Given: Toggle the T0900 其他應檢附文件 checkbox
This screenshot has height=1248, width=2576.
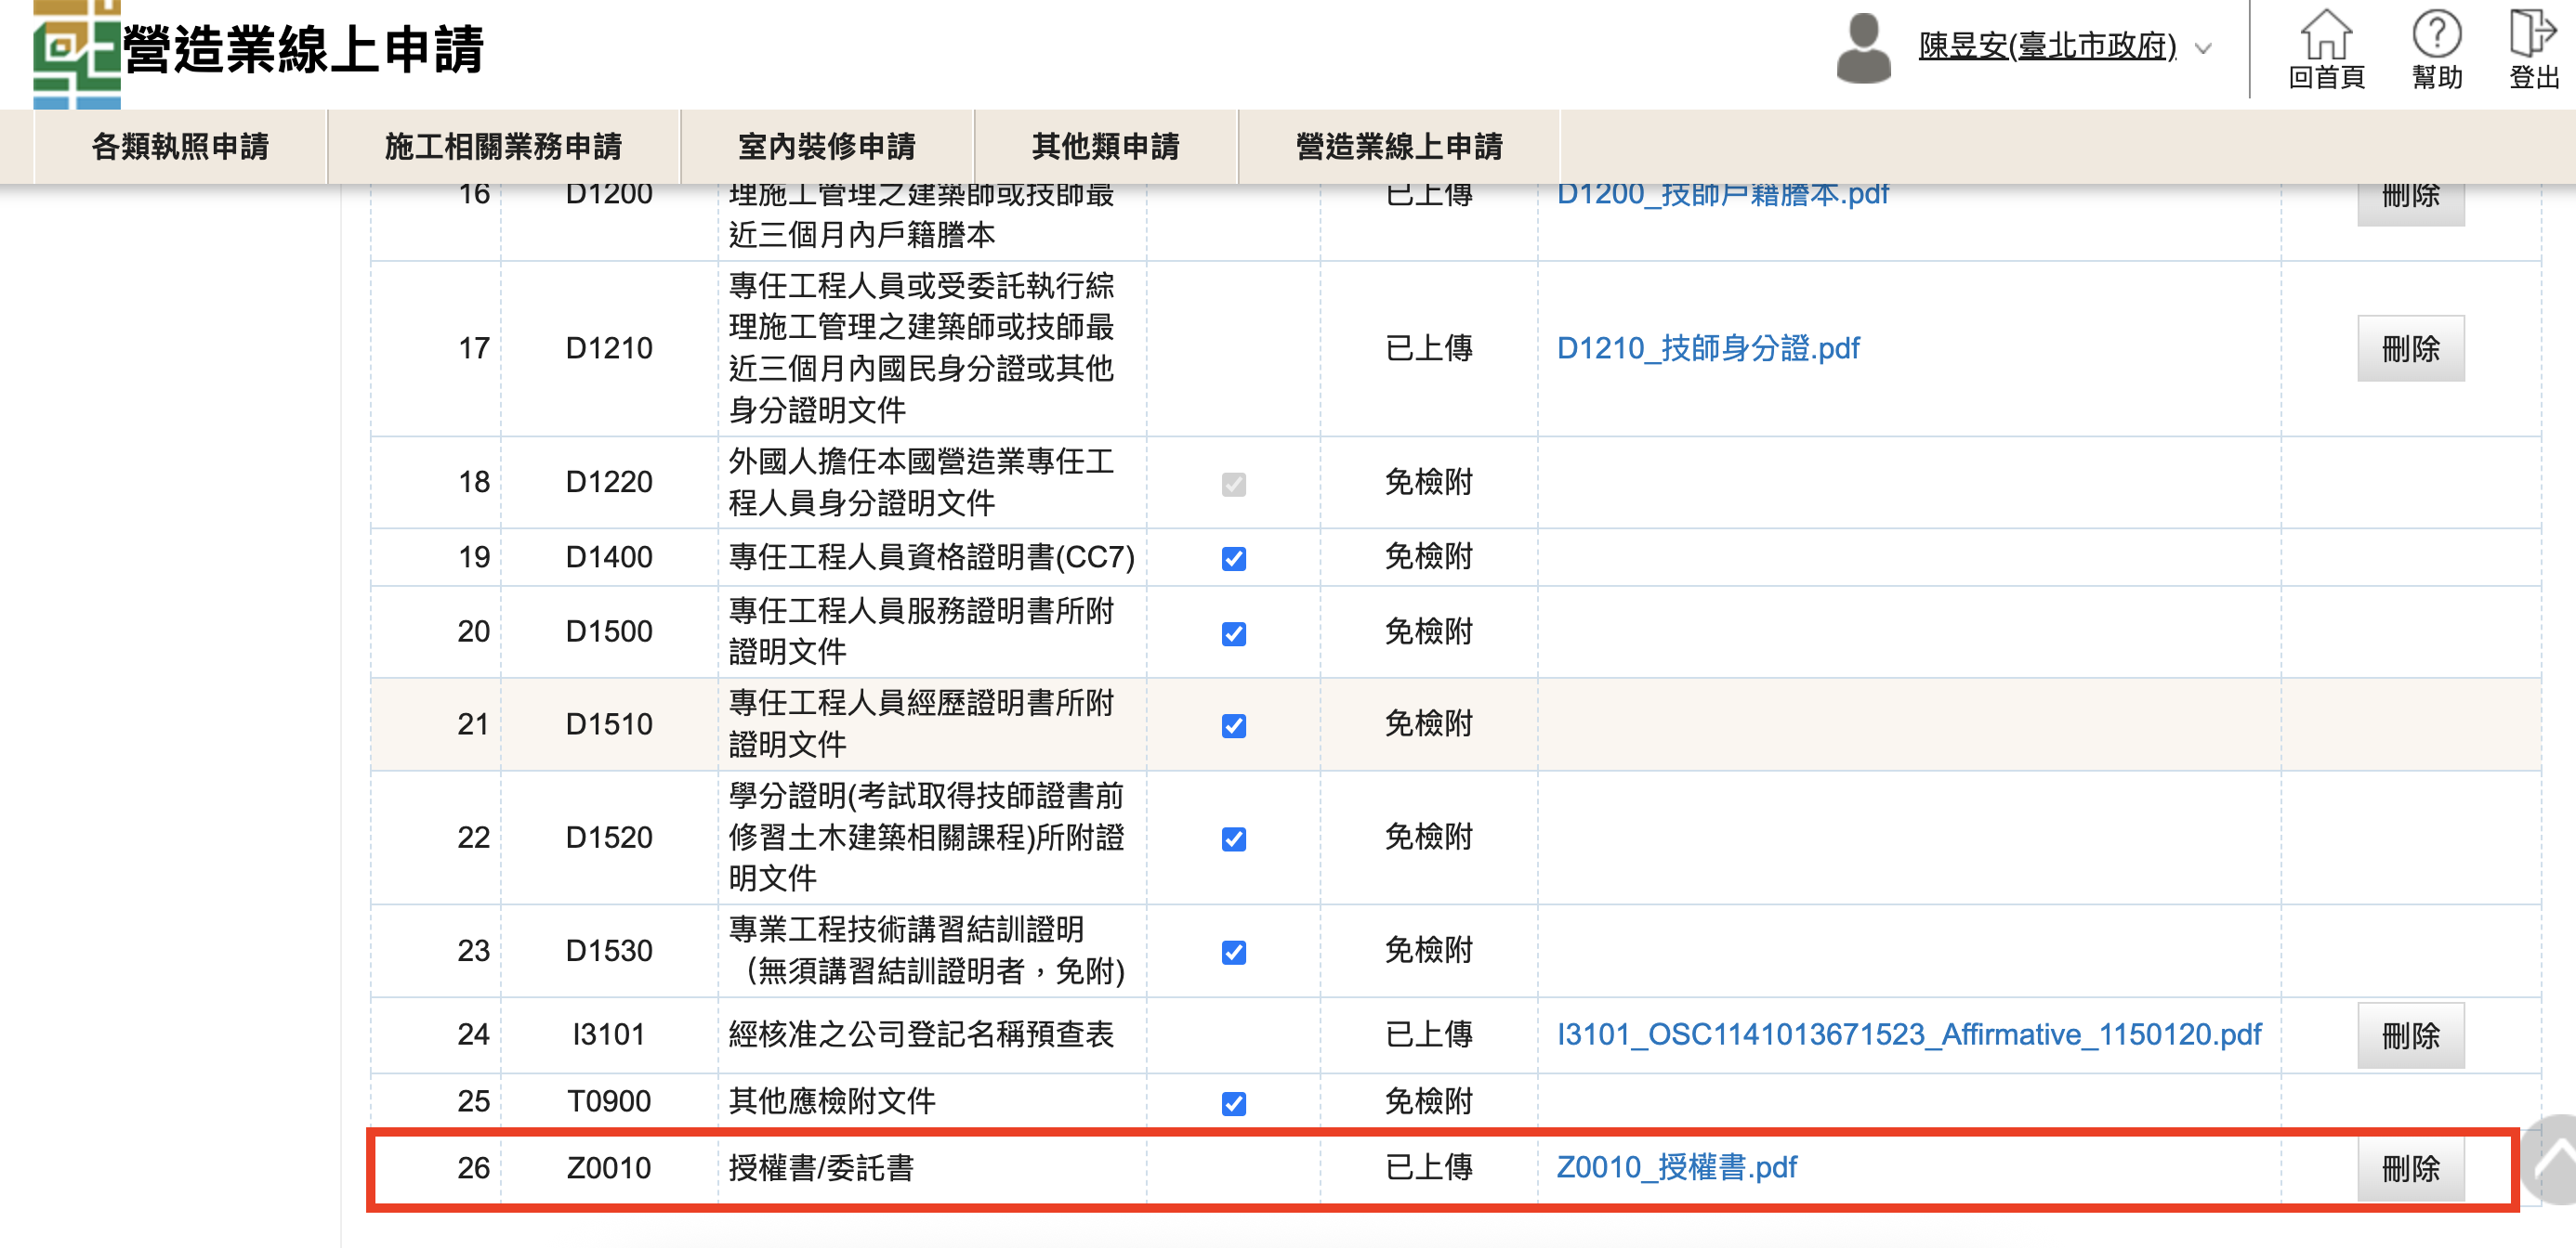Looking at the screenshot, I should pyautogui.click(x=1233, y=1103).
